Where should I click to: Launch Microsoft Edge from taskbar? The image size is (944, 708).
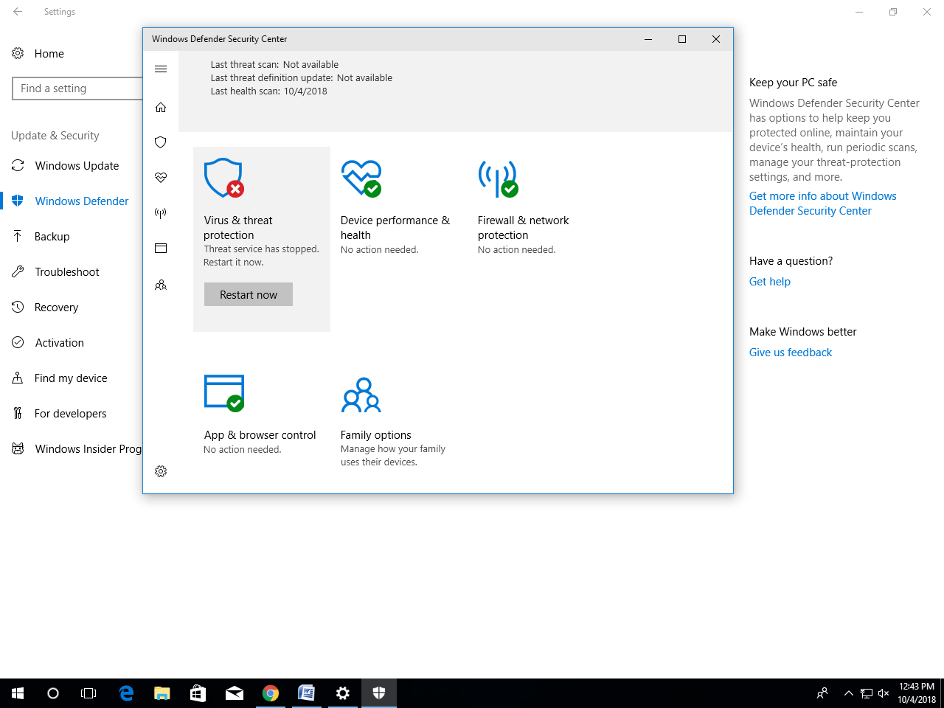(126, 693)
